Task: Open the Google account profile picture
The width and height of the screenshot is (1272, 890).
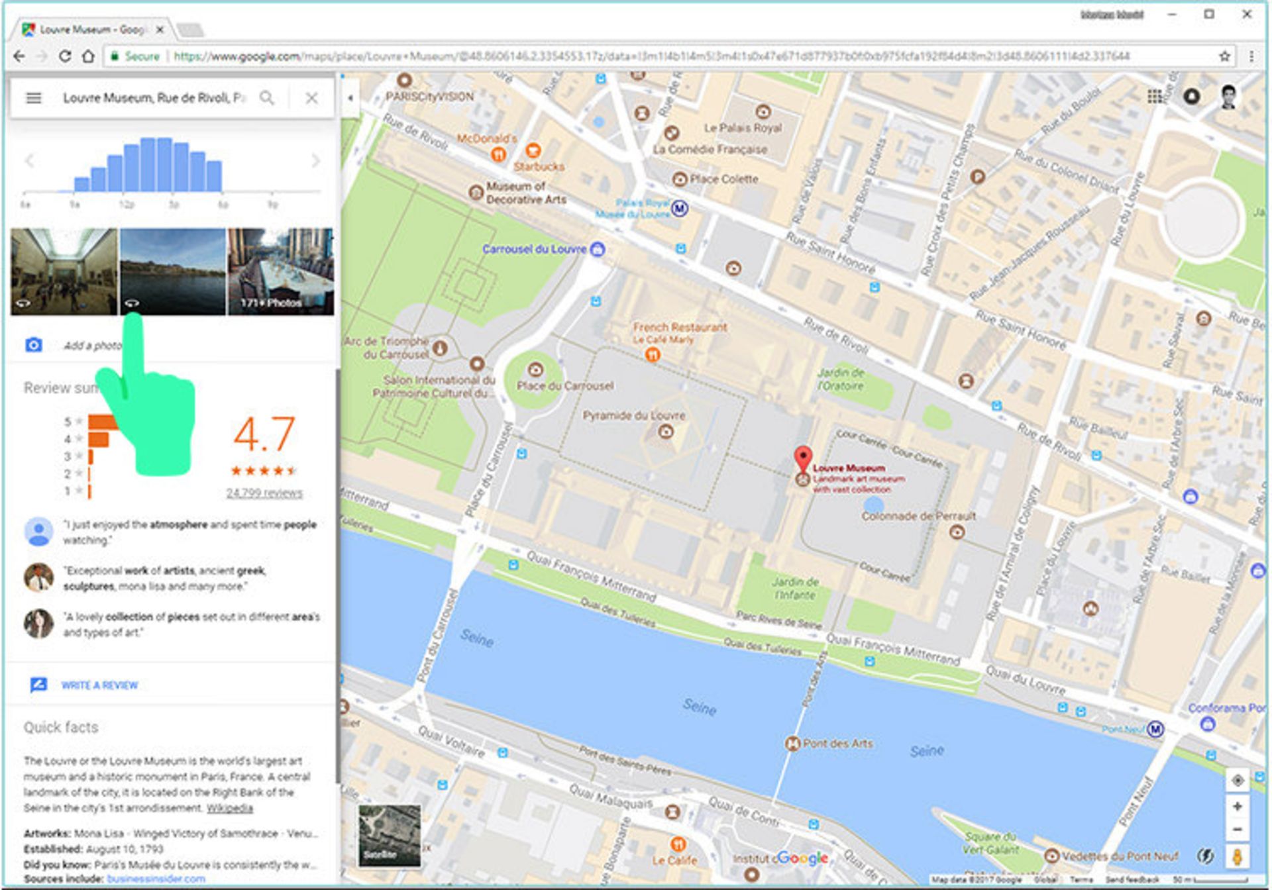Action: (x=1229, y=97)
